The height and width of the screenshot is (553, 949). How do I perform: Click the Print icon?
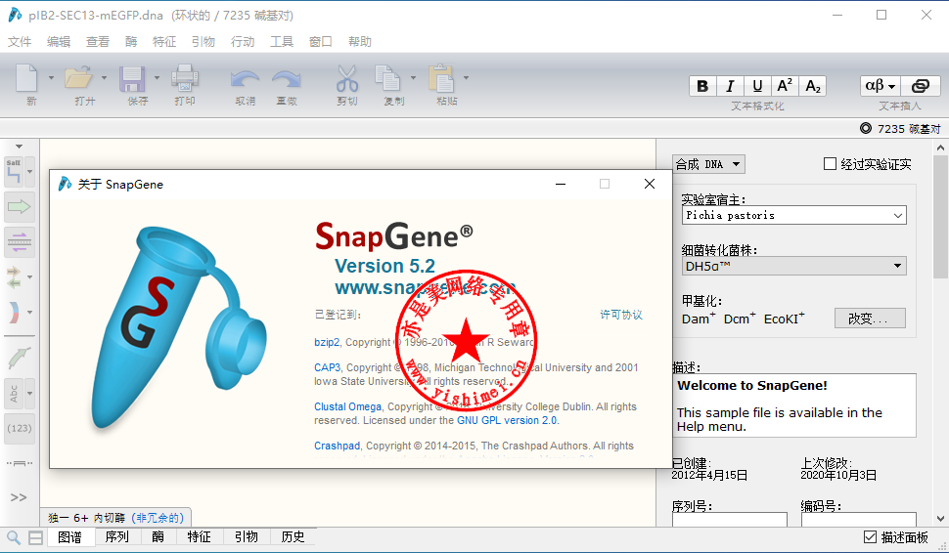pyautogui.click(x=185, y=78)
